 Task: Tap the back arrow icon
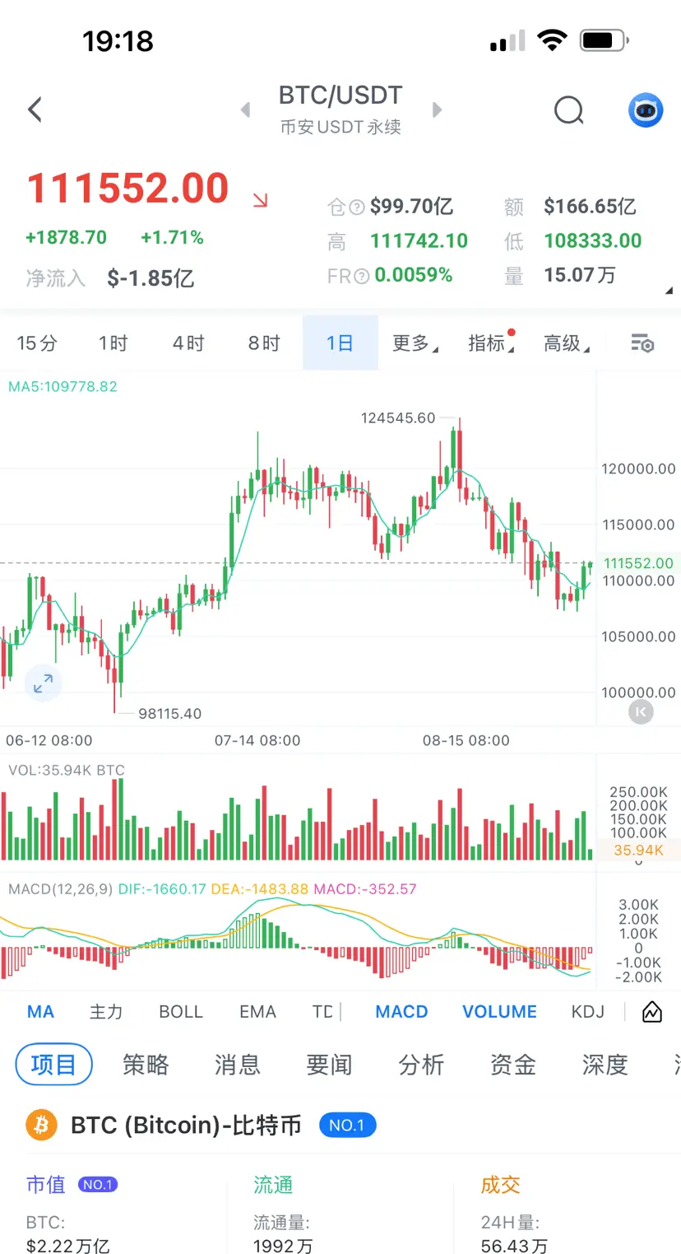coord(35,110)
